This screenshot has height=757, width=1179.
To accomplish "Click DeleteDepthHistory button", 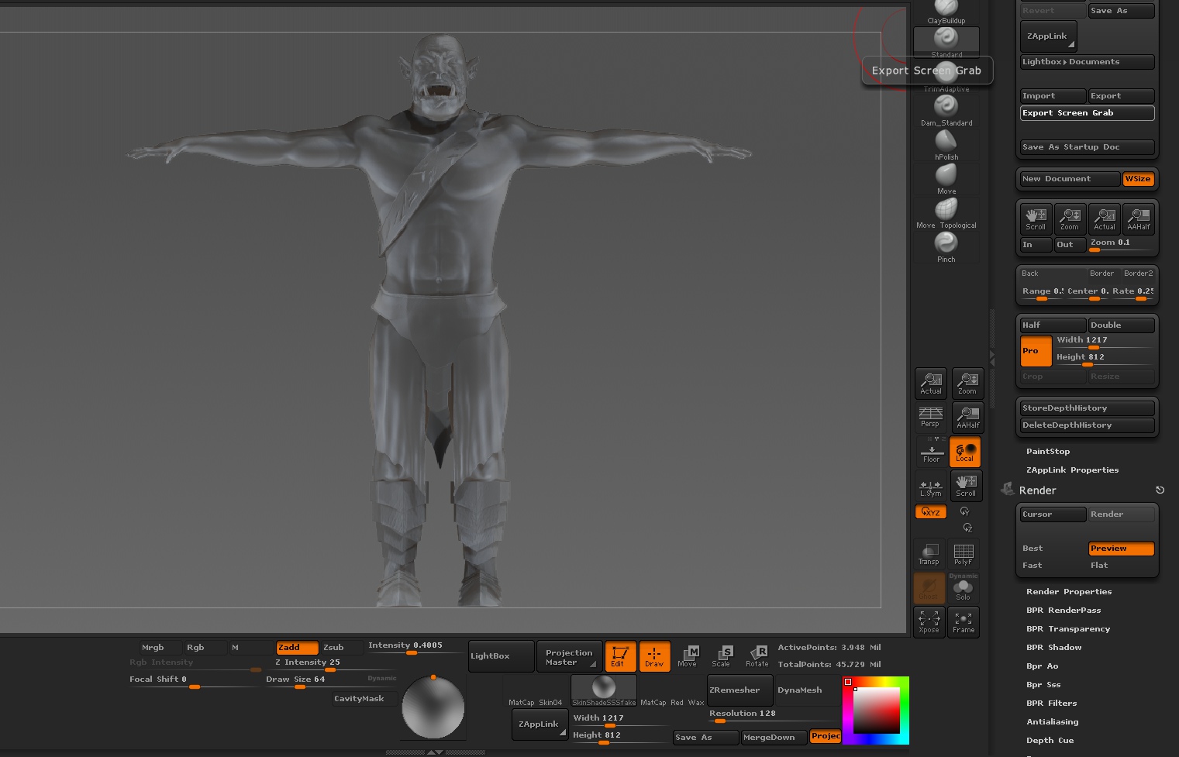I will pyautogui.click(x=1088, y=425).
